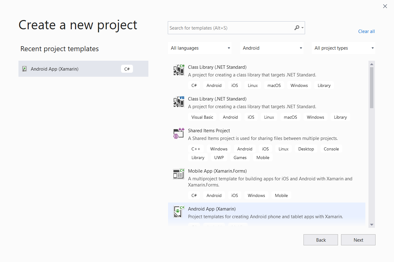Select Shared Items Project title
The image size is (394, 262).
(209, 130)
